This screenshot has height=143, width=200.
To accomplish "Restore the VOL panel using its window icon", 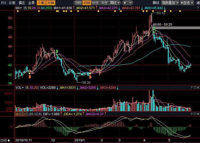I will point(195,88).
